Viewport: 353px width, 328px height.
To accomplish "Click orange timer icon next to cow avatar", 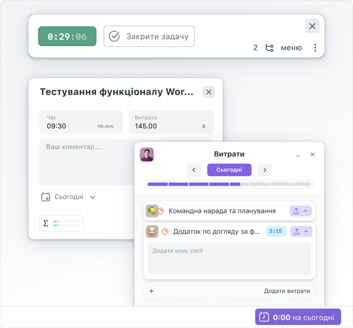I will click(x=165, y=231).
